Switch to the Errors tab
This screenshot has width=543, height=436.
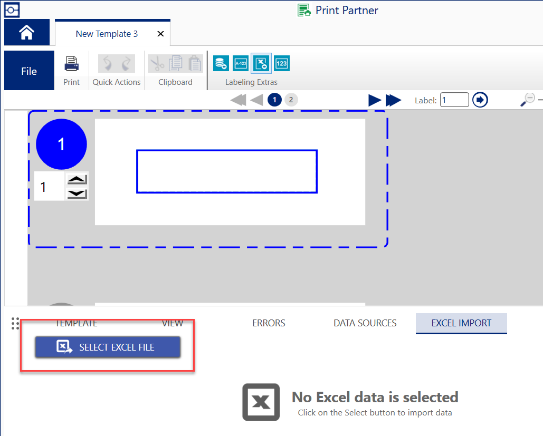click(269, 323)
